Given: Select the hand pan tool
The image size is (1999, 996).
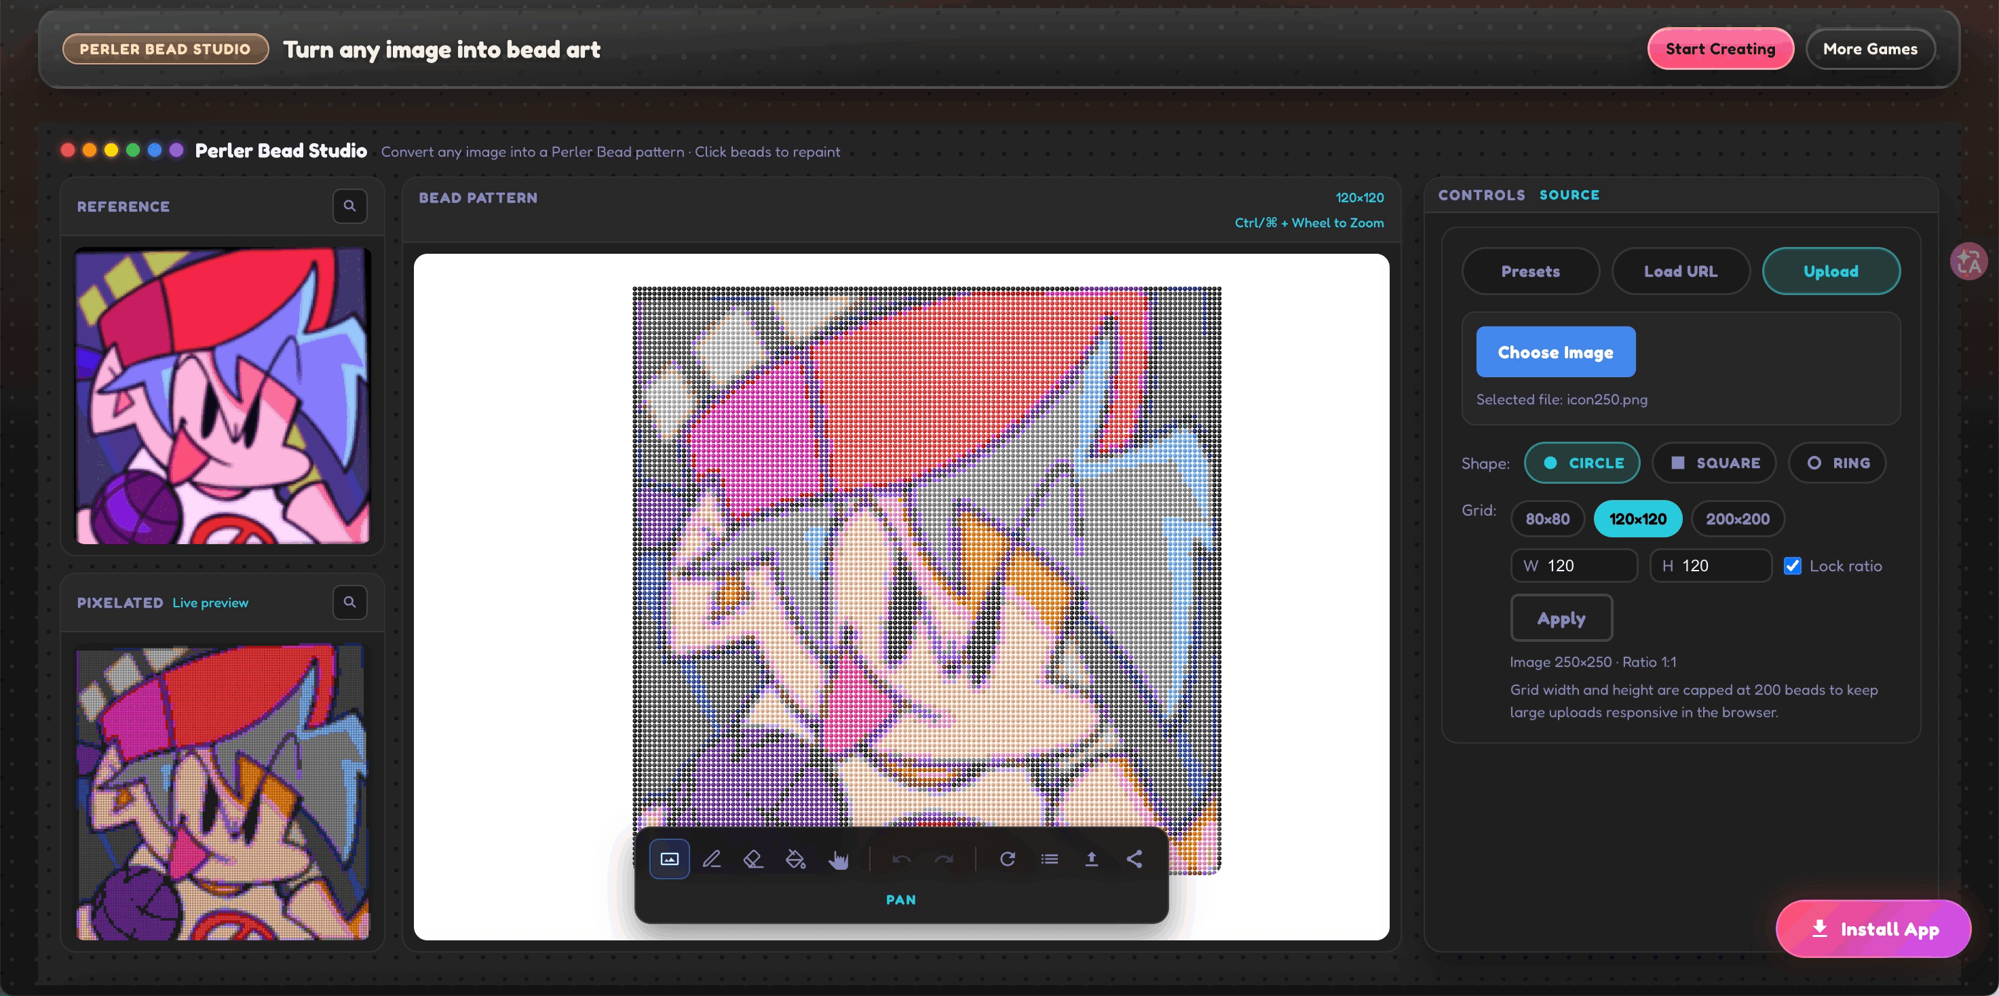Looking at the screenshot, I should tap(838, 859).
